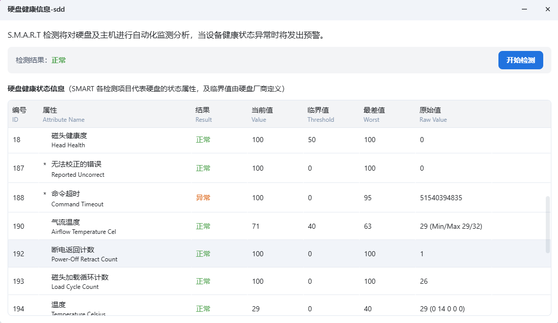
Task: Click ID 187 cell
Action: pyautogui.click(x=18, y=168)
